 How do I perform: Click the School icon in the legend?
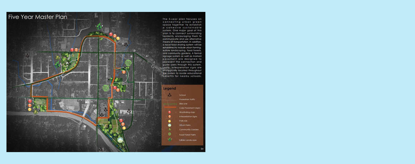(170, 95)
